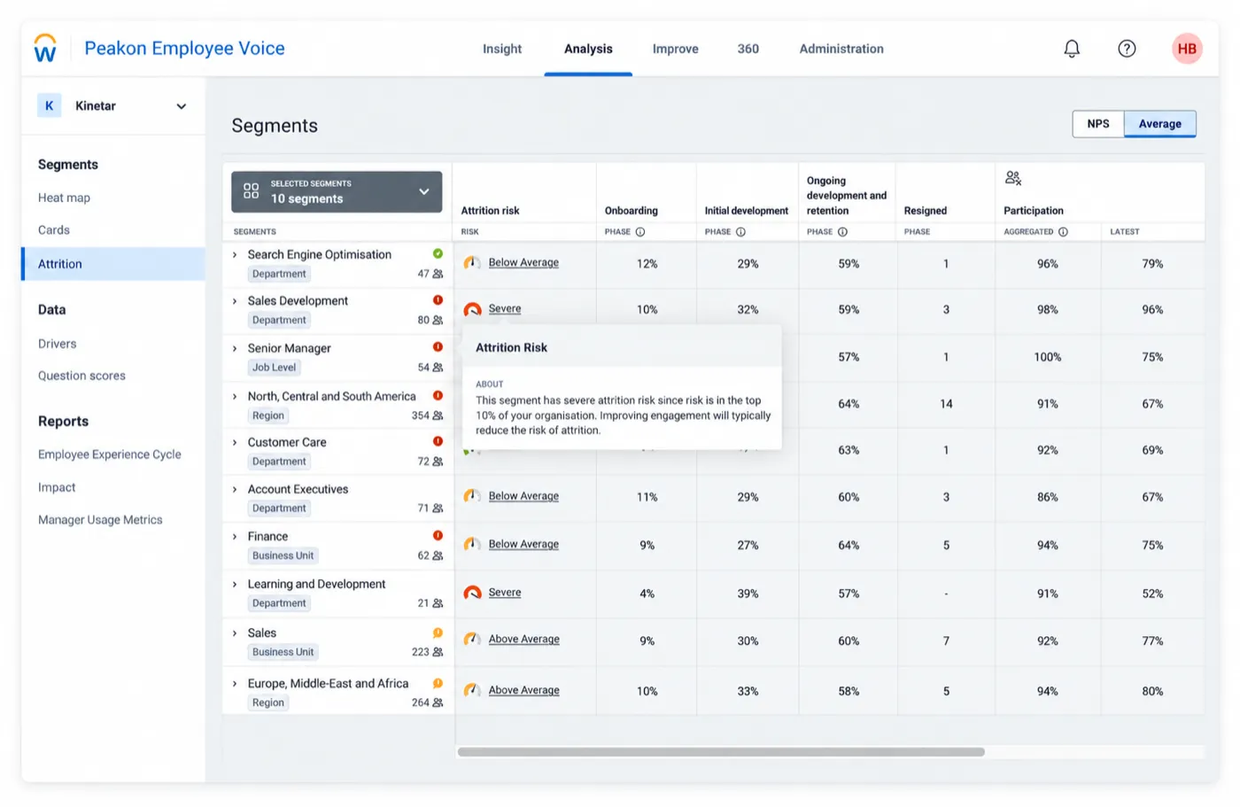Click the Severe gauge icon for Learning and Development
The width and height of the screenshot is (1240, 807).
click(x=473, y=593)
